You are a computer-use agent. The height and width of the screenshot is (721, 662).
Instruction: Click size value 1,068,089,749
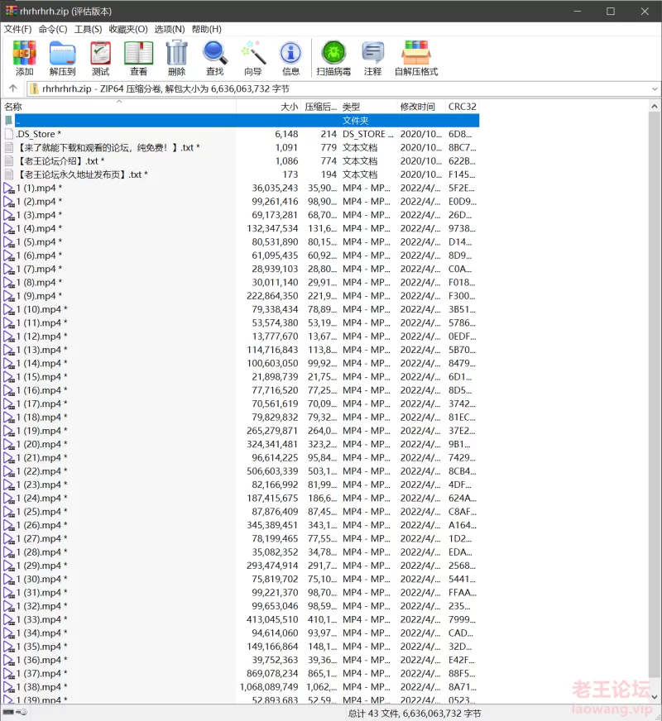269,687
